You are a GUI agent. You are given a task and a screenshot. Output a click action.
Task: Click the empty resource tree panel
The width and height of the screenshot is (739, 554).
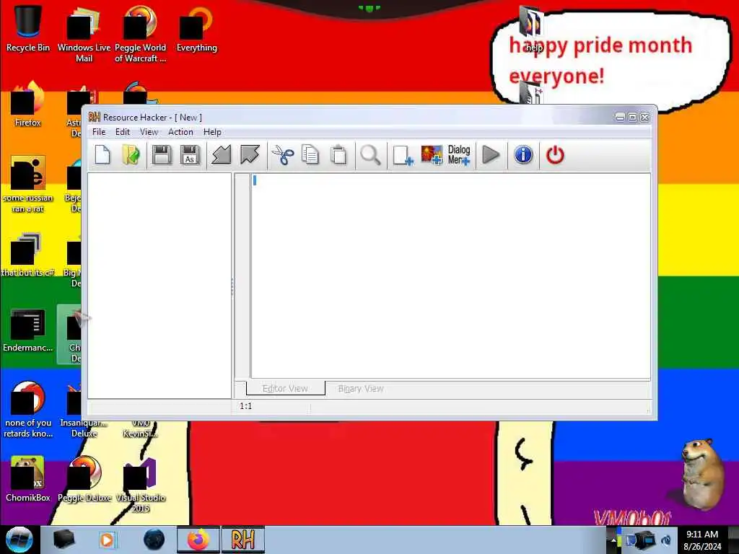coord(159,286)
